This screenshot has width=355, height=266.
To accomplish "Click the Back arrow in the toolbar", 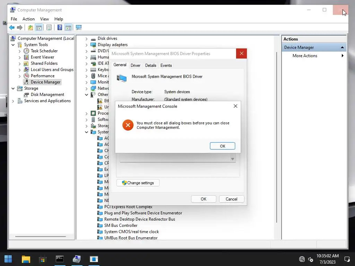I will click(12, 28).
